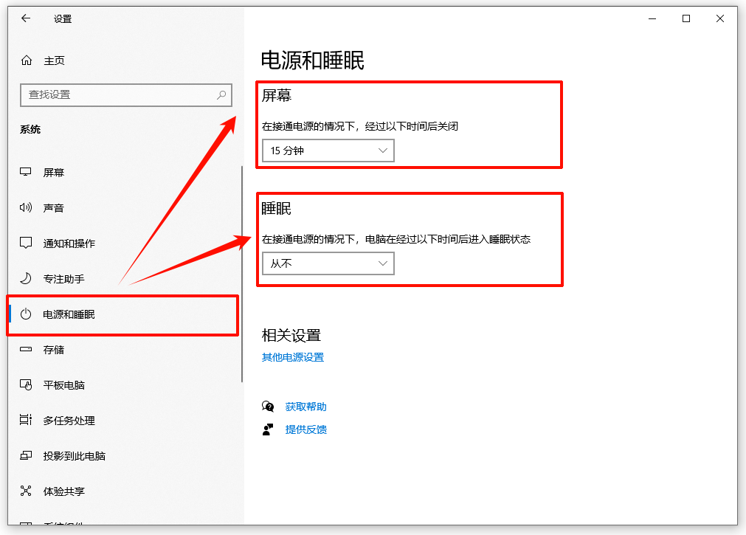Click the home icon next to 主页

tap(27, 60)
